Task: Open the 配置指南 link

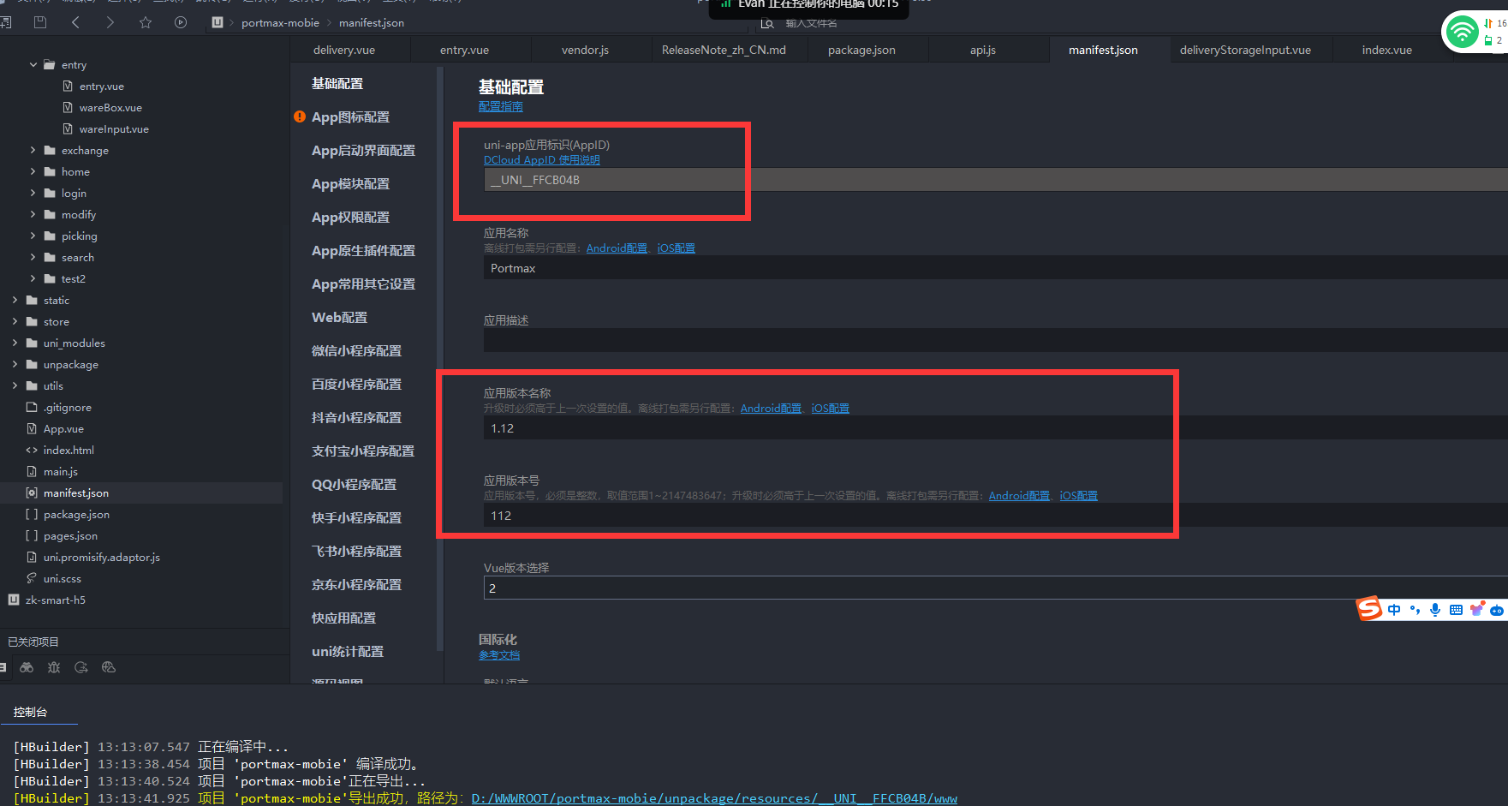Action: click(500, 106)
